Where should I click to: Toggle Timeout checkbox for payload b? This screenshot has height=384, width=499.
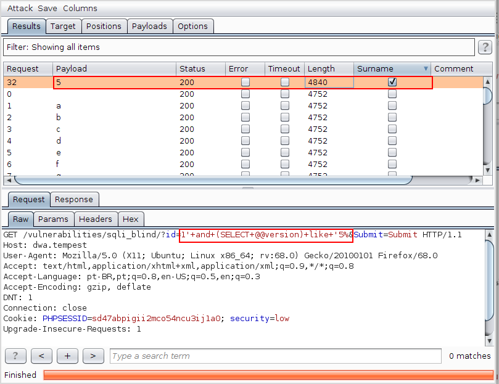(x=284, y=118)
